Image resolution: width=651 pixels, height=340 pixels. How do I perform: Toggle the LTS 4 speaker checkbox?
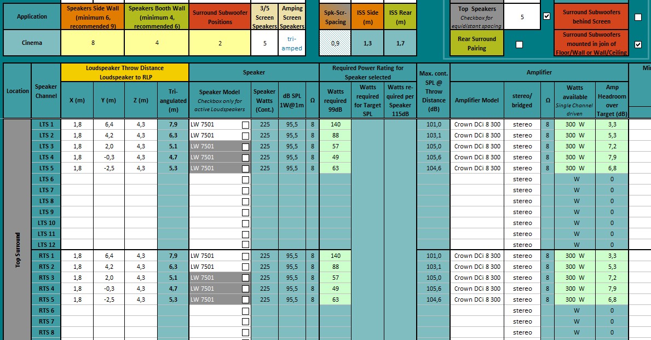245,158
